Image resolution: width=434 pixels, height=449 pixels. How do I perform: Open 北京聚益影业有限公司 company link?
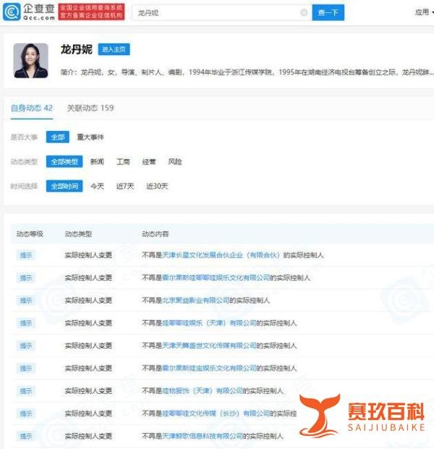[196, 300]
